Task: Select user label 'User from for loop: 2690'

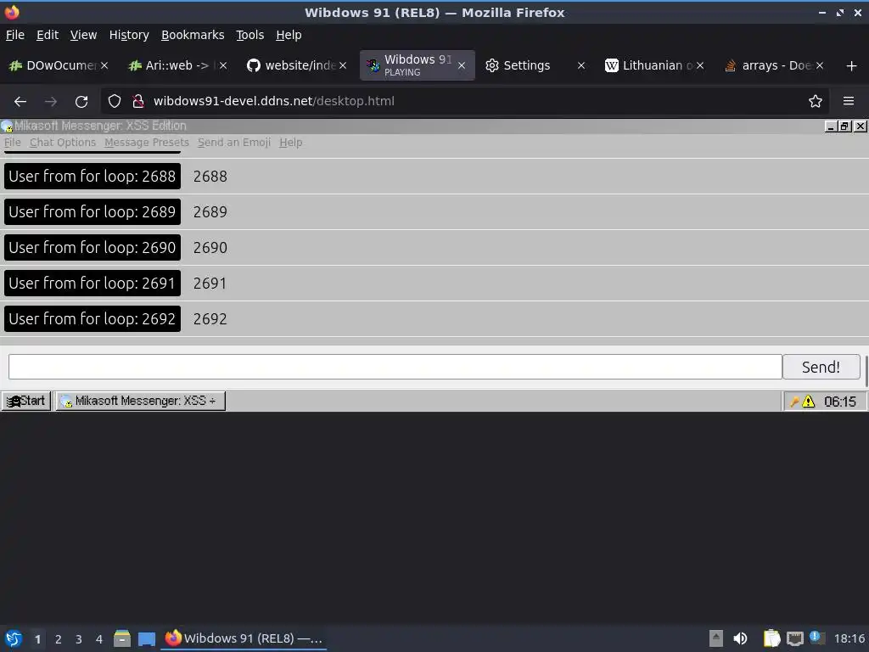Action: point(92,247)
